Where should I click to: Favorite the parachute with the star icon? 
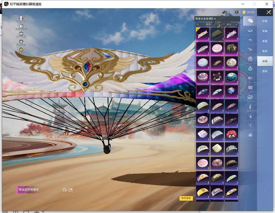(x=64, y=190)
